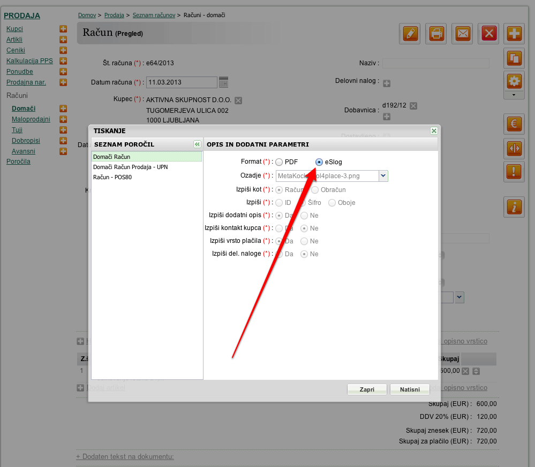The height and width of the screenshot is (467, 535).
Task: Add new article via Artikli plus icon
Action: coord(63,40)
